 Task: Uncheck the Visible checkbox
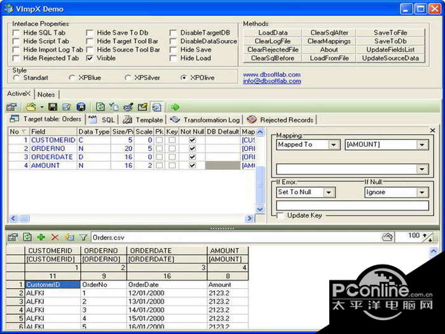pos(90,58)
